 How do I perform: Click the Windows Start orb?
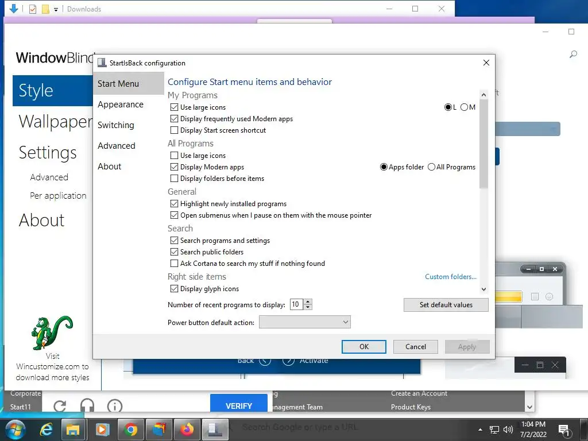pos(16,430)
